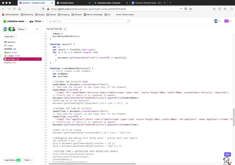Click the Glitch pet mascot icon

227,161
